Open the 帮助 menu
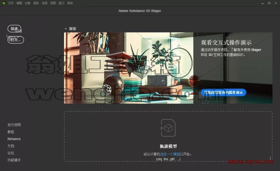The image size is (280, 171). pyautogui.click(x=70, y=3)
